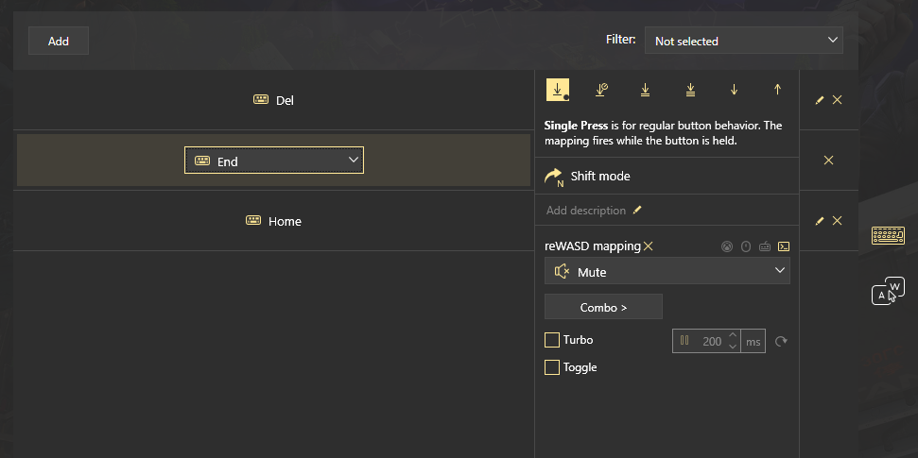Screen dimensions: 918x458
Task: Click the Add description field
Action: click(x=586, y=210)
